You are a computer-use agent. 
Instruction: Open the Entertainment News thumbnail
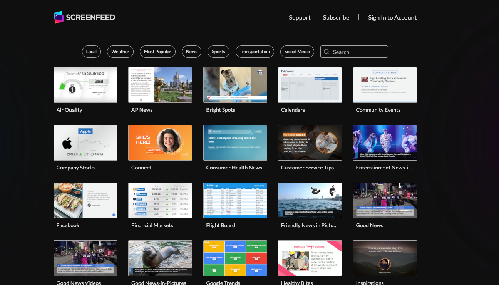pyautogui.click(x=385, y=142)
